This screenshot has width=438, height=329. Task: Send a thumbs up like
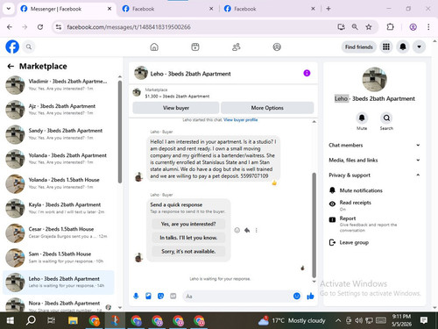click(310, 297)
